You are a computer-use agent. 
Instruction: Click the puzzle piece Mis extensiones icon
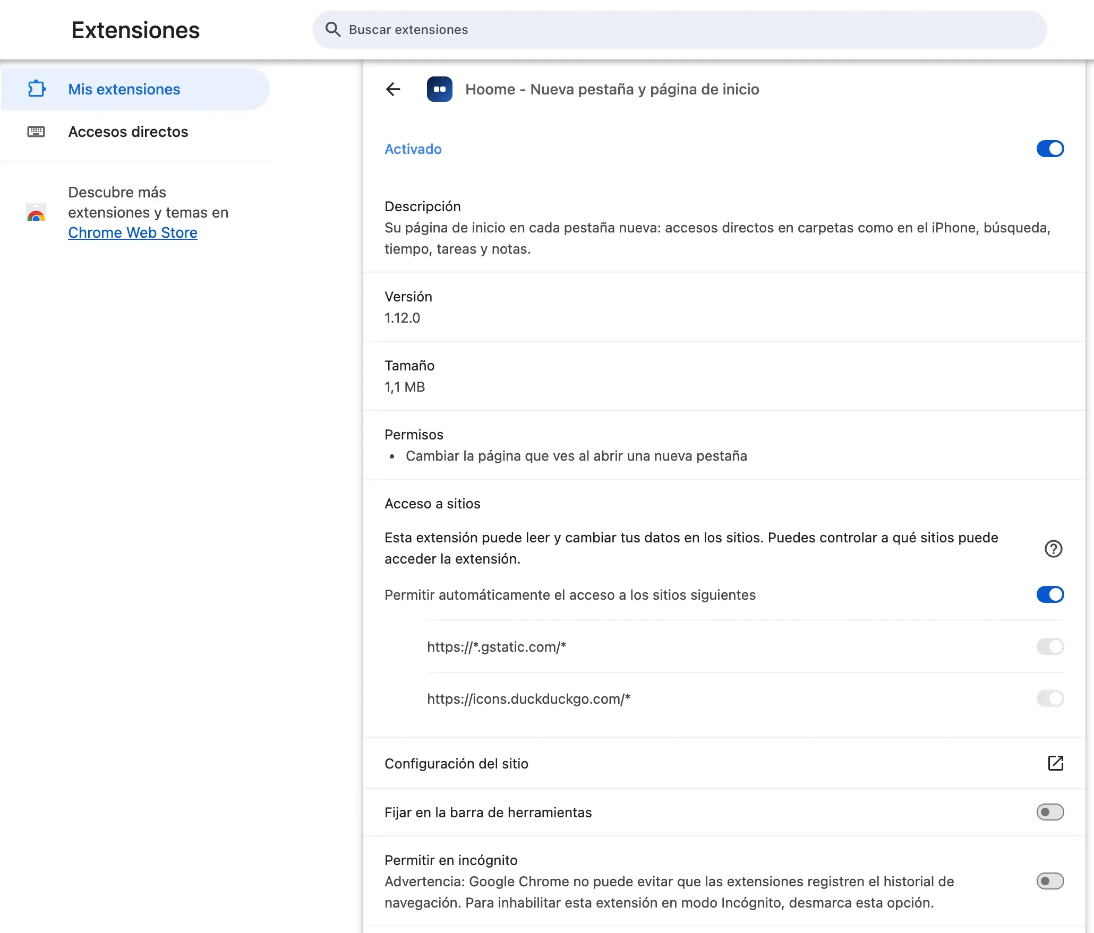click(37, 89)
